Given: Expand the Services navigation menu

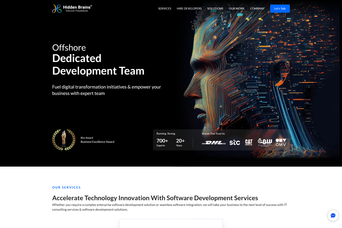Looking at the screenshot, I should click(164, 9).
